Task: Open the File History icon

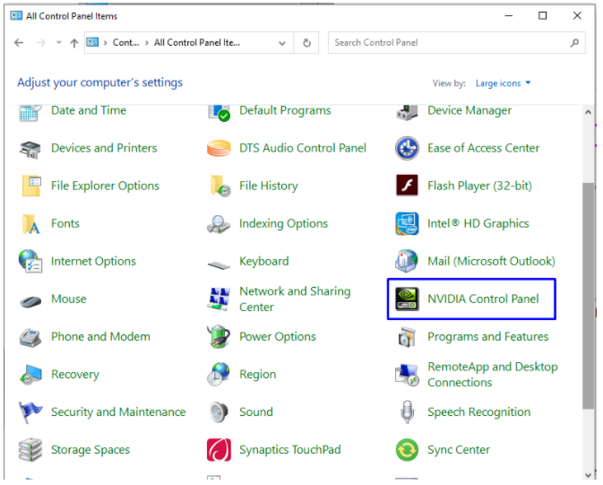Action: point(220,186)
